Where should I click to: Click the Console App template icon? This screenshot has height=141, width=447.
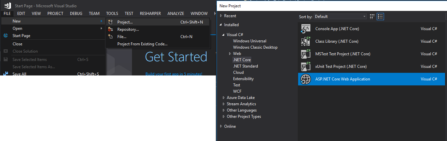coord(305,29)
